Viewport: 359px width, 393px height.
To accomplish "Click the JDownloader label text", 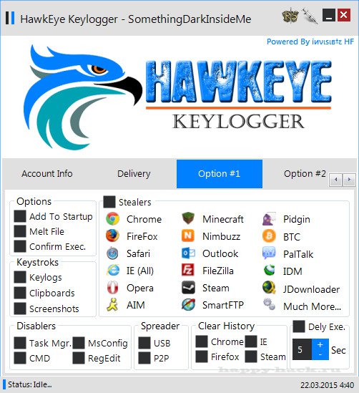I will coord(311,289).
